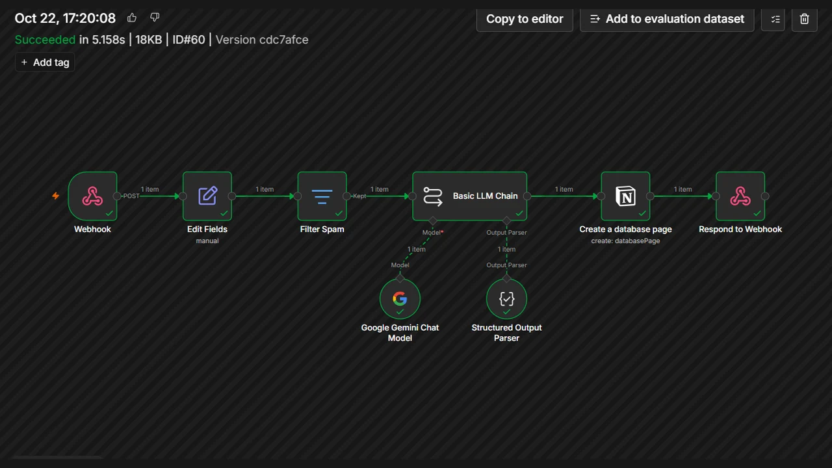The height and width of the screenshot is (468, 832).
Task: Click the Output Parser diamond connector on LLM Chain
Action: click(507, 221)
